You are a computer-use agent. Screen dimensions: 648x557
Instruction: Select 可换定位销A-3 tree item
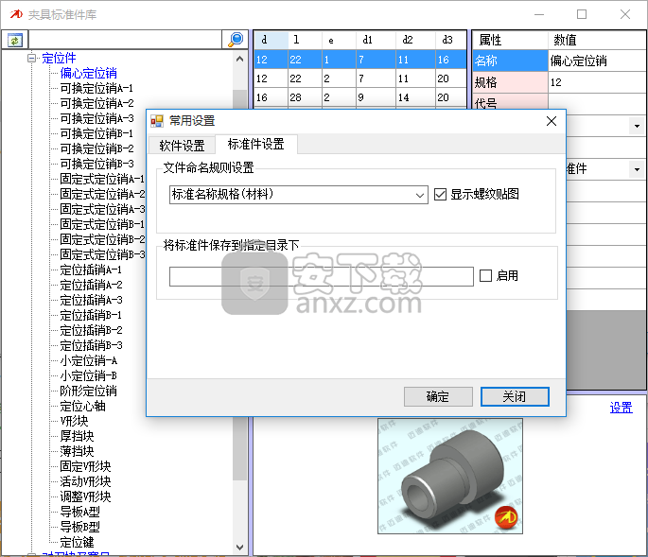pyautogui.click(x=96, y=118)
